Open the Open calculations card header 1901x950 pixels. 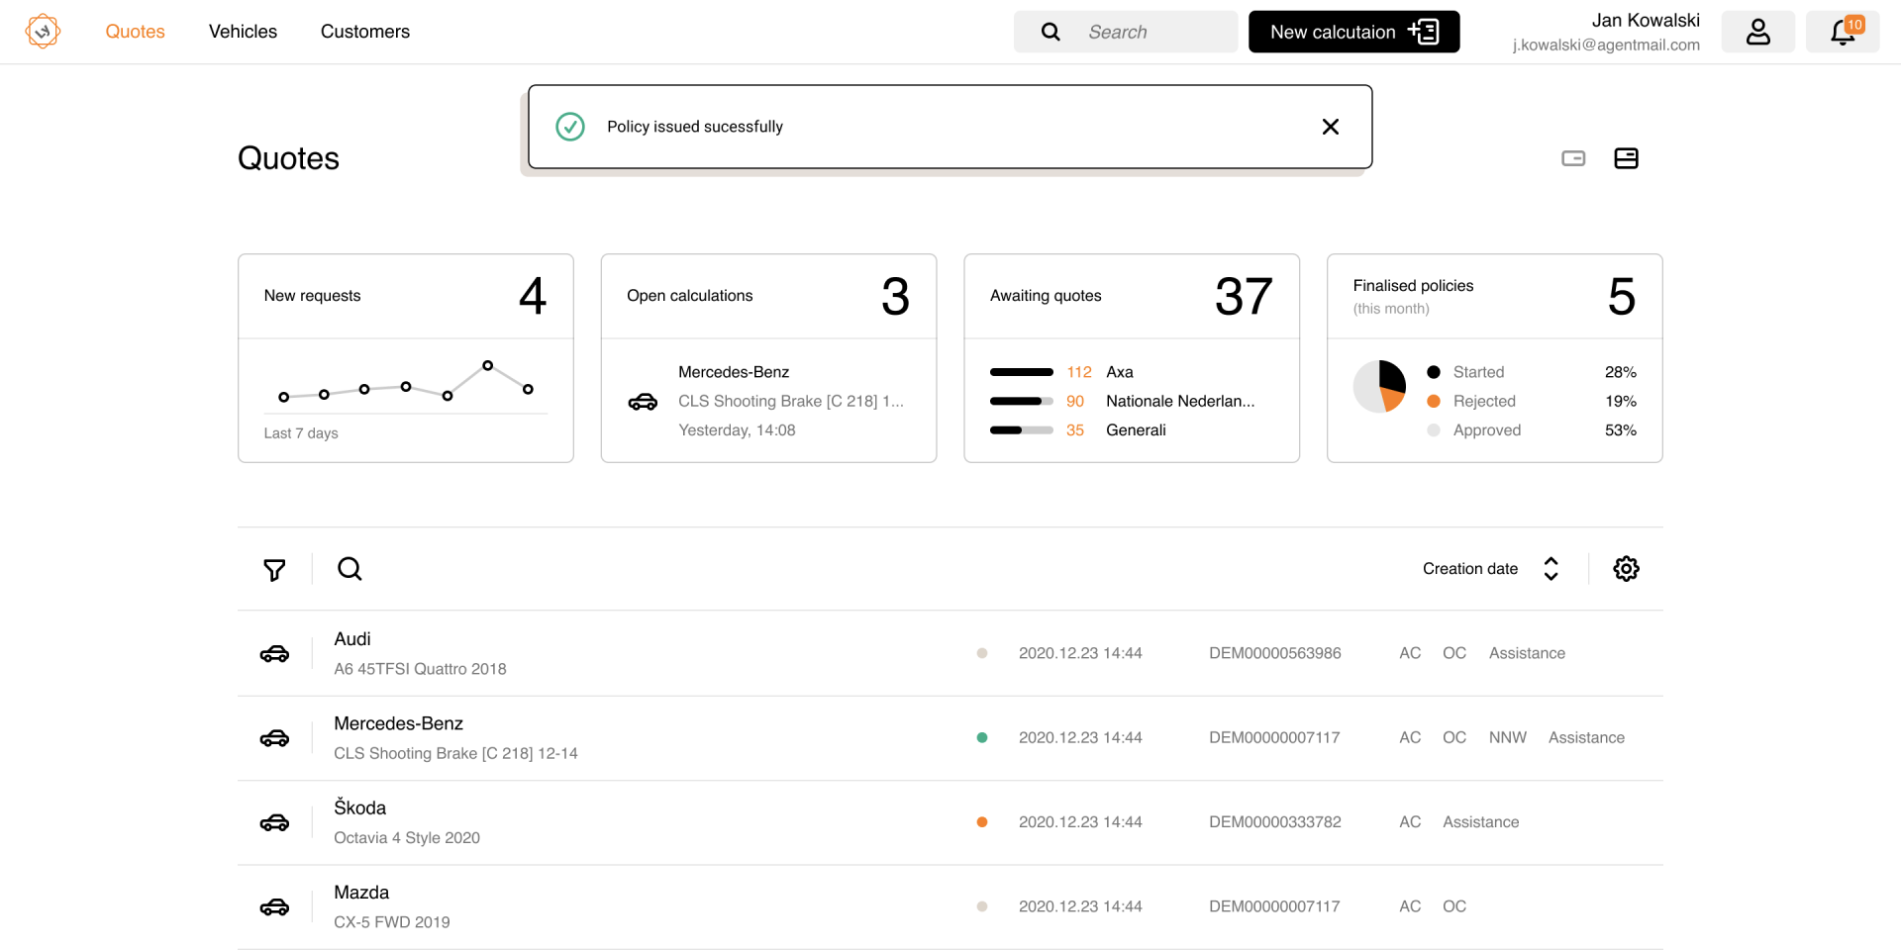pyautogui.click(x=768, y=296)
